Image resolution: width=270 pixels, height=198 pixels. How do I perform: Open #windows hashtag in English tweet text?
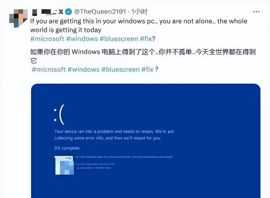click(82, 39)
